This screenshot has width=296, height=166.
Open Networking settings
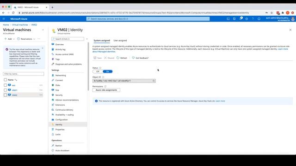[x=61, y=75]
